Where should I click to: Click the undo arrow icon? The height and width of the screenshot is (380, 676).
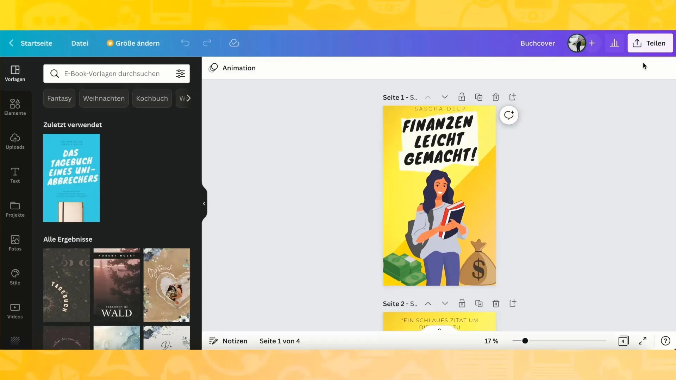coord(185,43)
